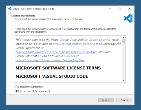Close the Setup window with X
Image resolution: width=141 pixels, height=110 pixels.
129,9
